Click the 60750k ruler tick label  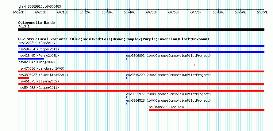pos(152,12)
